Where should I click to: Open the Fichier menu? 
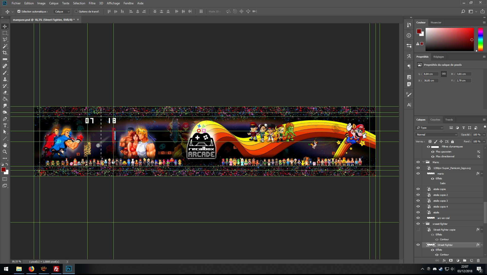point(16,3)
